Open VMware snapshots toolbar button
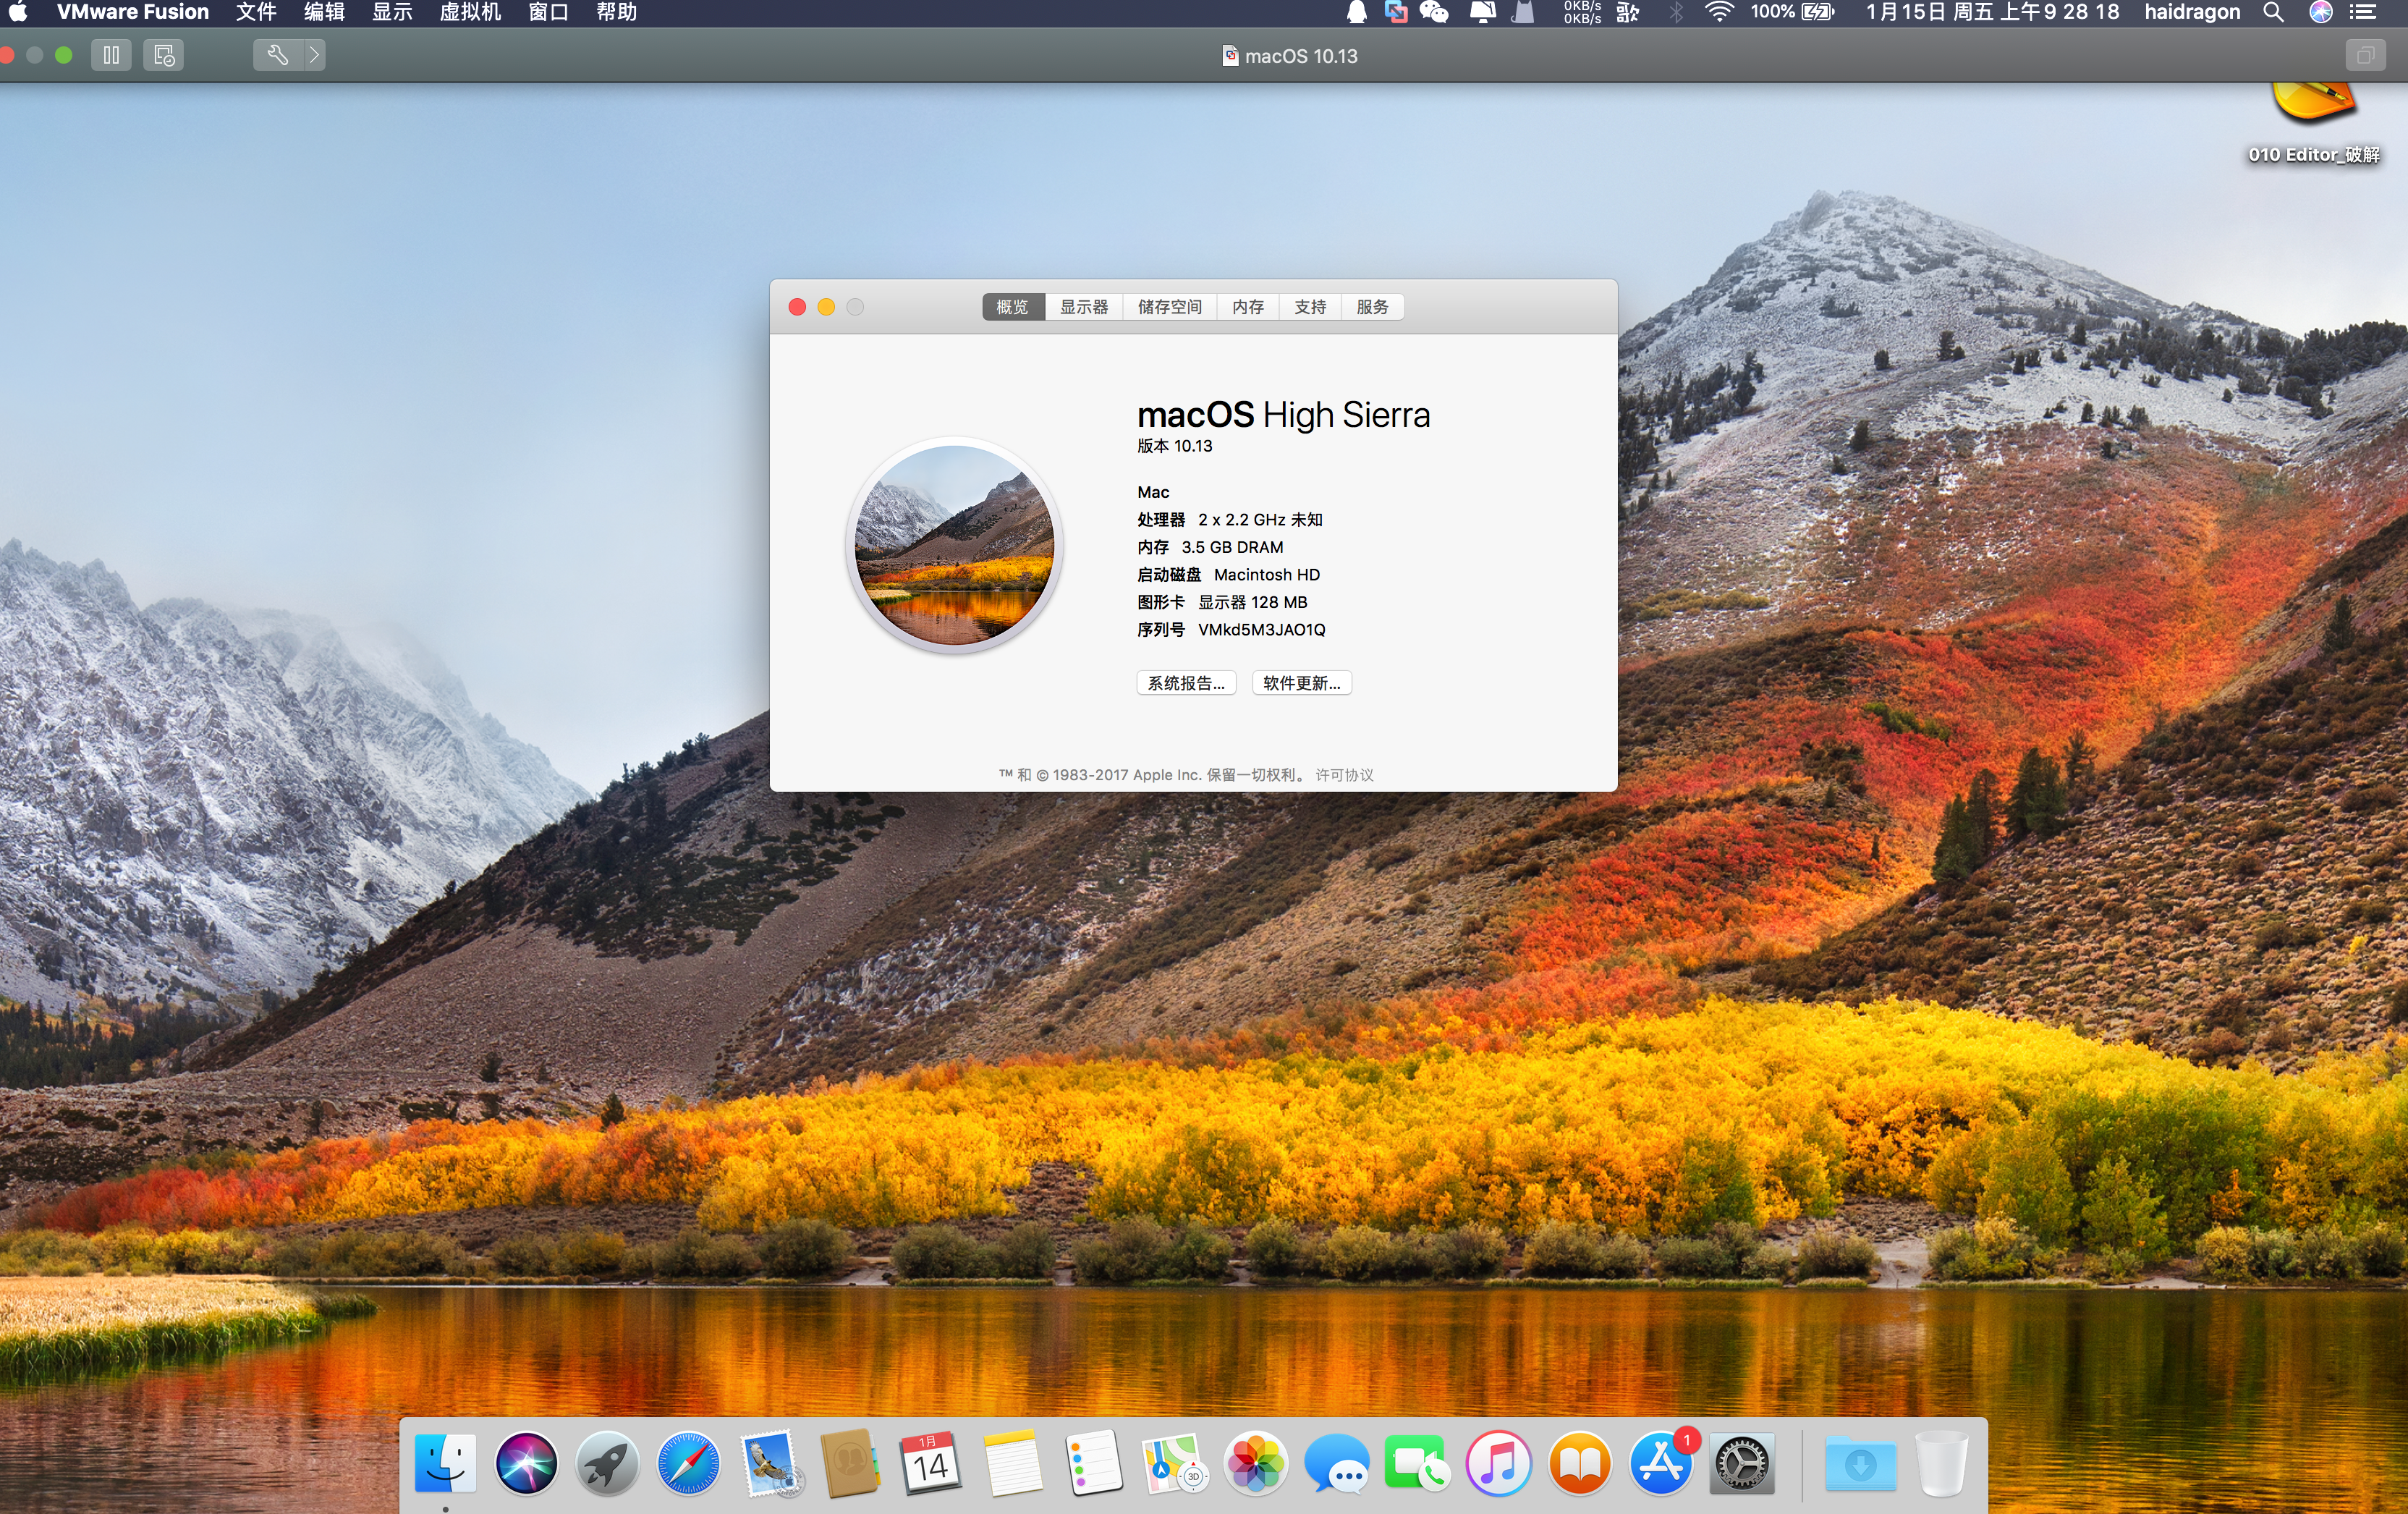Screen dimensions: 2408x1514 pyautogui.click(x=164, y=55)
